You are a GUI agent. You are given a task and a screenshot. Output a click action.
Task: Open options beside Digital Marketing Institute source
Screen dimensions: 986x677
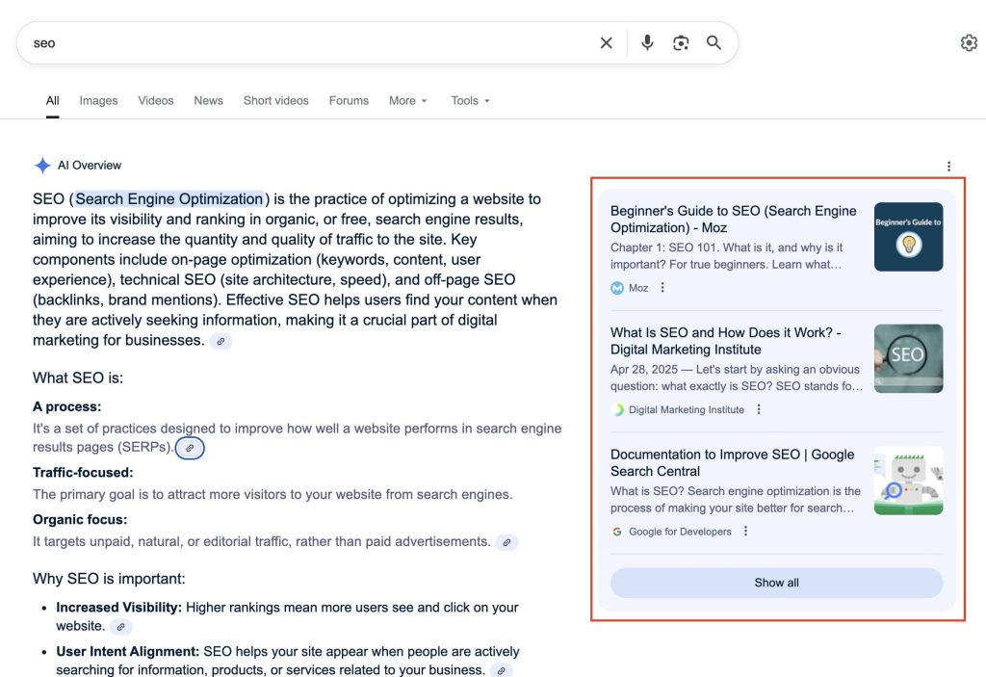pyautogui.click(x=759, y=409)
